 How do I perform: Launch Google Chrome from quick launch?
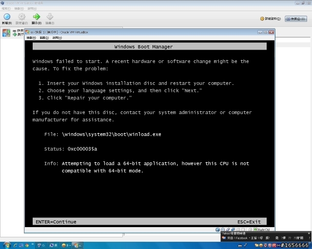click(27, 246)
